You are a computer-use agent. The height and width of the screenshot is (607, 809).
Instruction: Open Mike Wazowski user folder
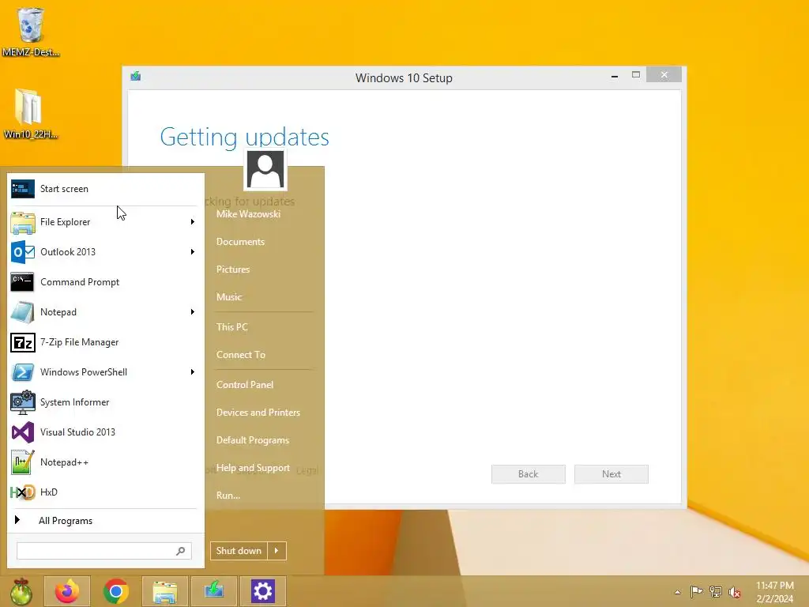(x=248, y=214)
